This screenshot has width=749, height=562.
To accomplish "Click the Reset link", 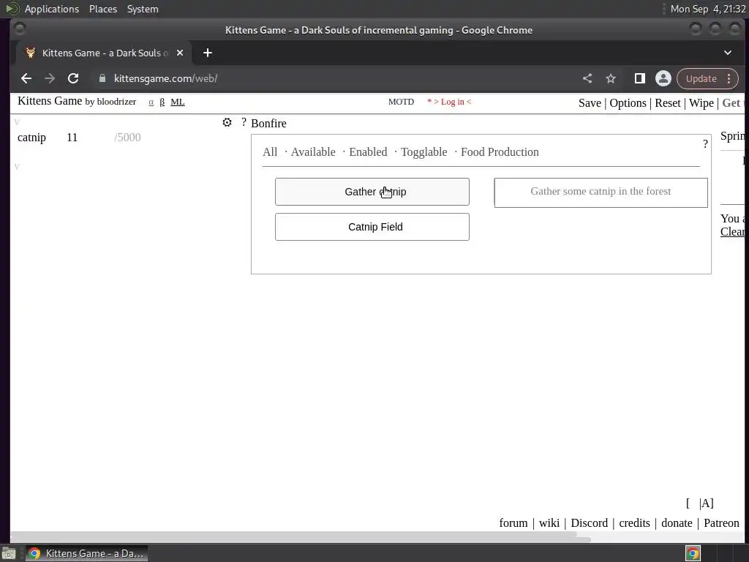I will coord(667,103).
